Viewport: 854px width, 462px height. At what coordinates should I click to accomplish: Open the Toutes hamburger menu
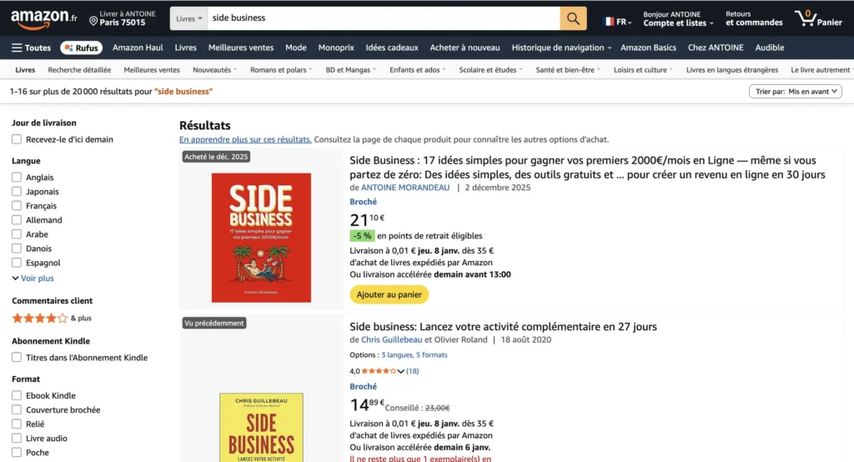(31, 48)
